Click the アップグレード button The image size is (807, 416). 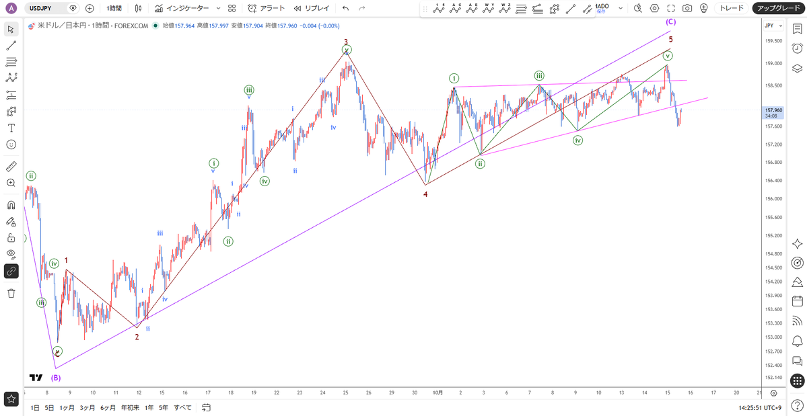777,8
